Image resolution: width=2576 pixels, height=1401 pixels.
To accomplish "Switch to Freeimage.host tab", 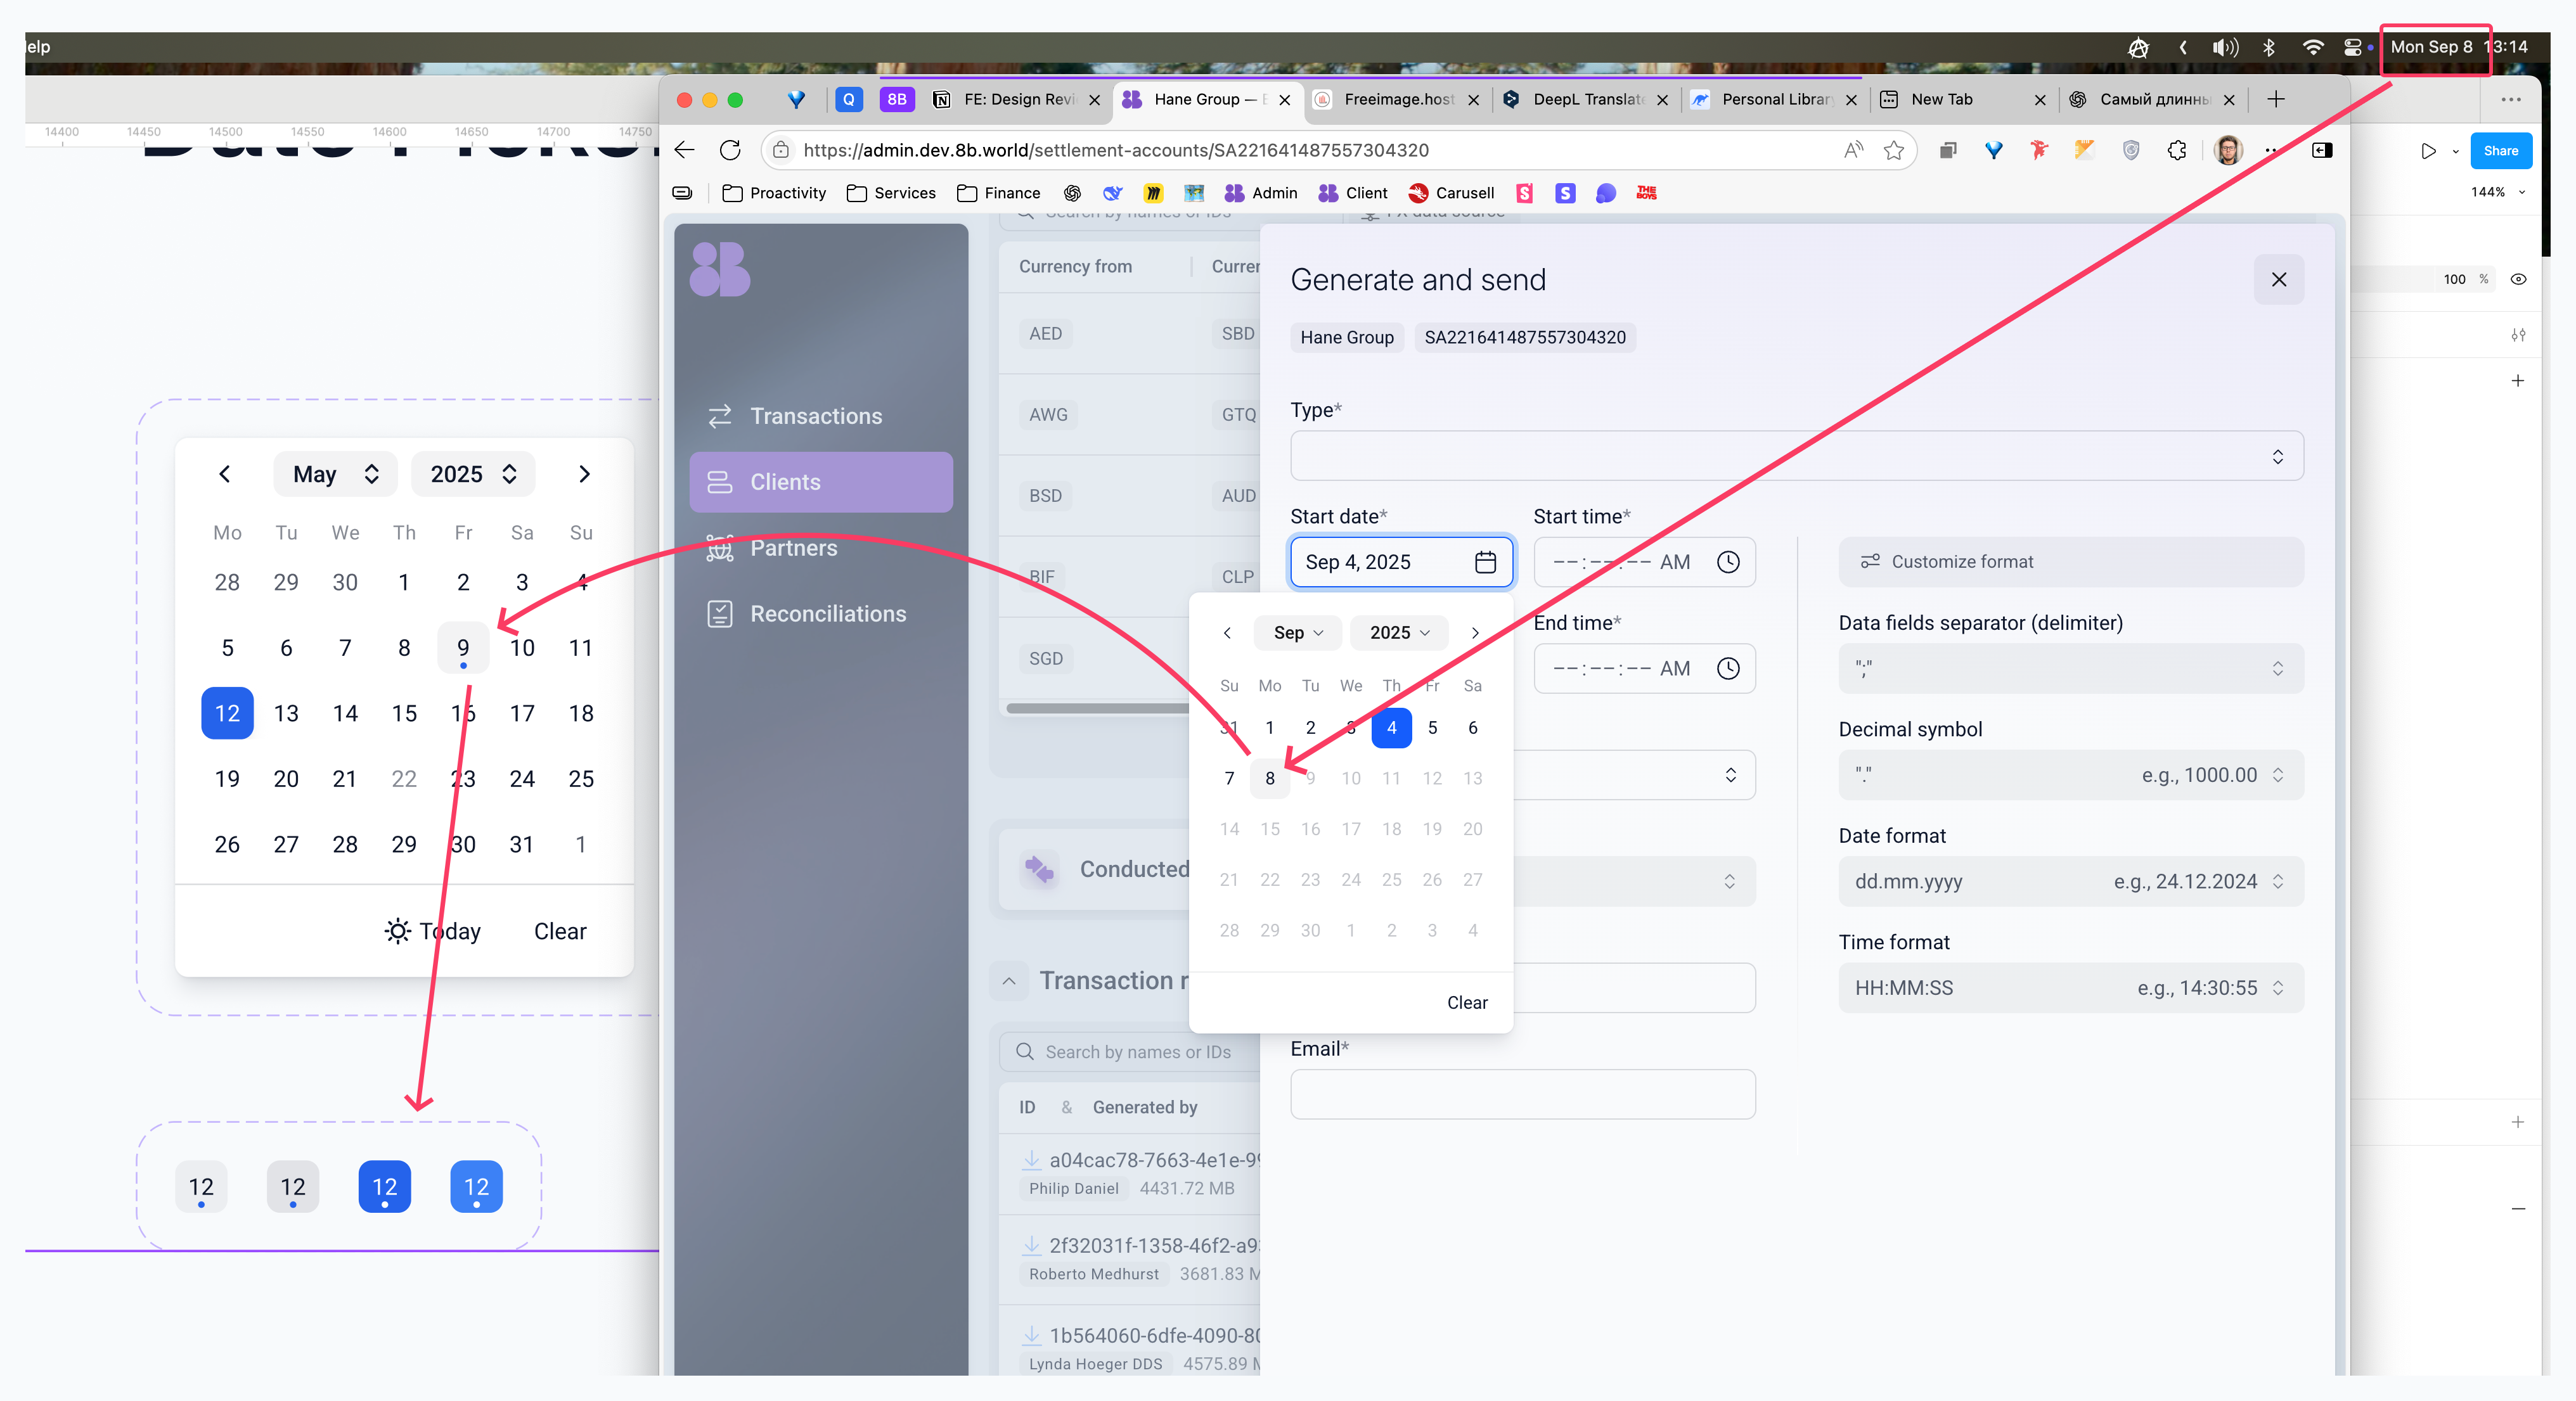I will tap(1397, 99).
